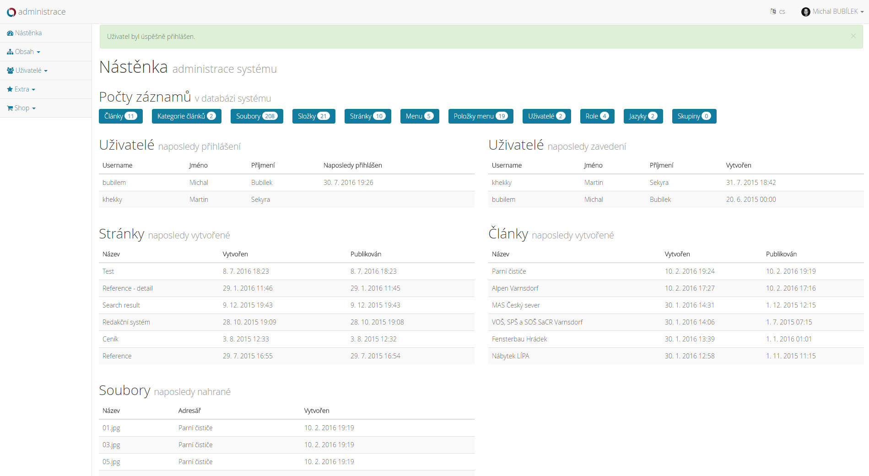Click the Uživatelé users group icon
The width and height of the screenshot is (869, 476).
click(x=10, y=70)
